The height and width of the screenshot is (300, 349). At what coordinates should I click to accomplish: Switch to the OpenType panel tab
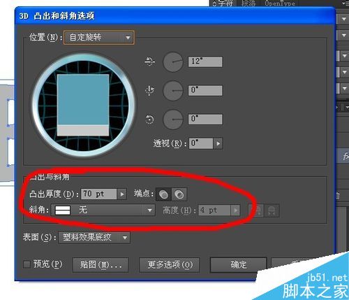pos(280,3)
